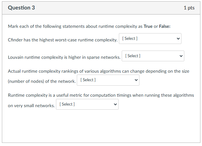Image resolution: width=202 pixels, height=146 pixels.
Task: Click the '(number of nodes) of the network.' text
Action: click(x=42, y=81)
